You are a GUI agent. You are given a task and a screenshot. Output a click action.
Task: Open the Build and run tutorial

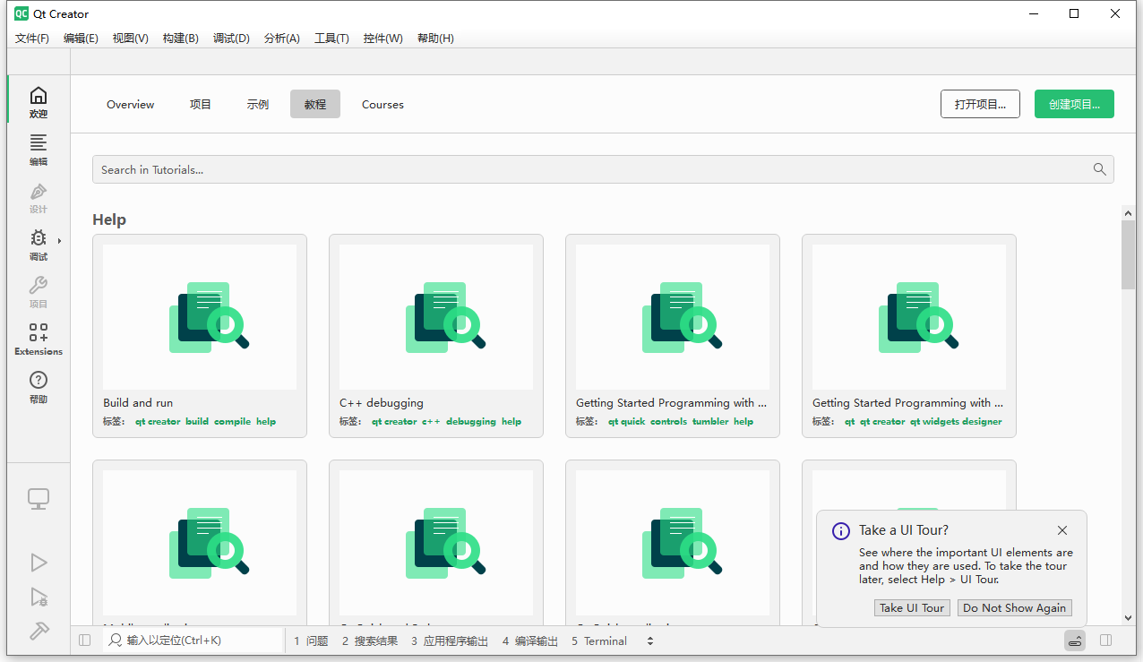click(x=200, y=336)
